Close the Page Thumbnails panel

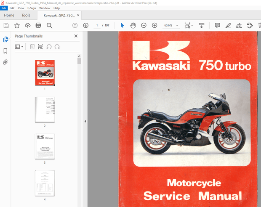pos(76,36)
